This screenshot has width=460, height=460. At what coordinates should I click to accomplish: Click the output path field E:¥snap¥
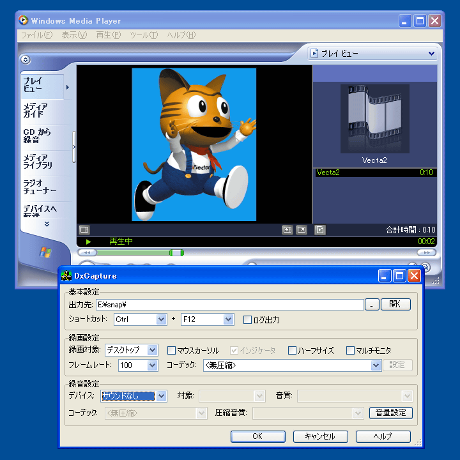[230, 305]
